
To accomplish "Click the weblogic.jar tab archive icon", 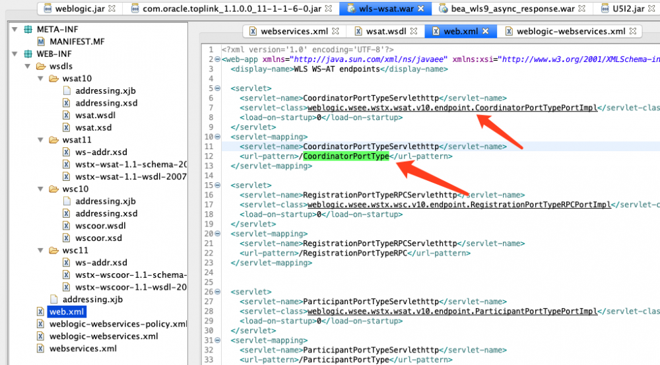I will tap(48, 9).
